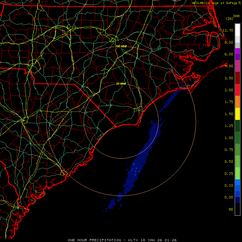Select the OHA product code label
Viewport: 242px width, 242px height.
(x=236, y=16)
